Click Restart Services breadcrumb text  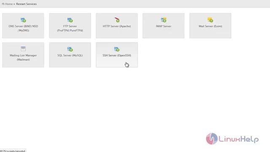point(26,4)
